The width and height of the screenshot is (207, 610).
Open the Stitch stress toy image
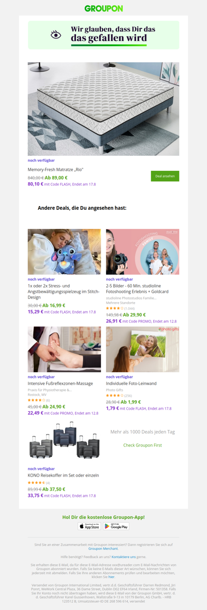64,252
